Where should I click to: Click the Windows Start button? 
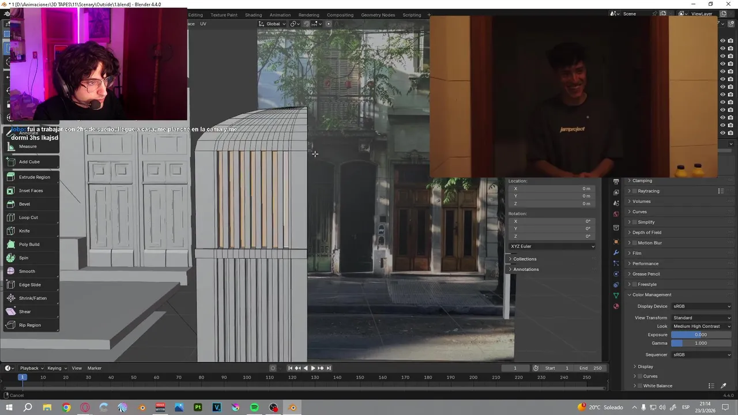tap(9, 408)
